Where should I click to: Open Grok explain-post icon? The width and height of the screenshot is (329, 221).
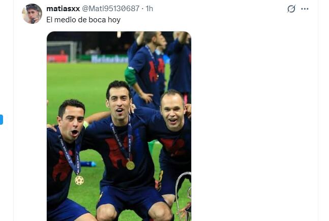pyautogui.click(x=291, y=9)
